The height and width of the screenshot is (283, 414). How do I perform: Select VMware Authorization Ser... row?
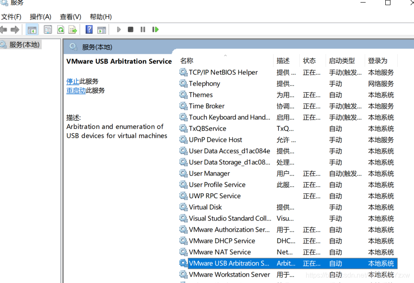[288, 229]
